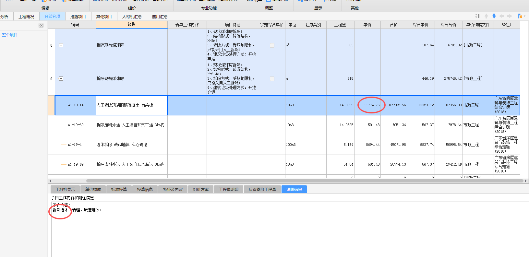Click the horizontal scrollbar right arrow
The width and height of the screenshot is (529, 257).
tap(525, 181)
